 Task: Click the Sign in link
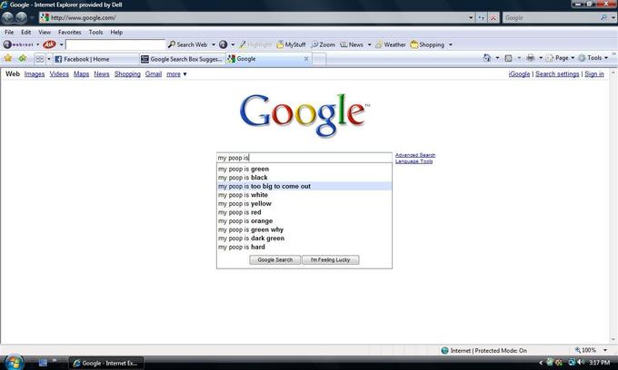[x=594, y=74]
